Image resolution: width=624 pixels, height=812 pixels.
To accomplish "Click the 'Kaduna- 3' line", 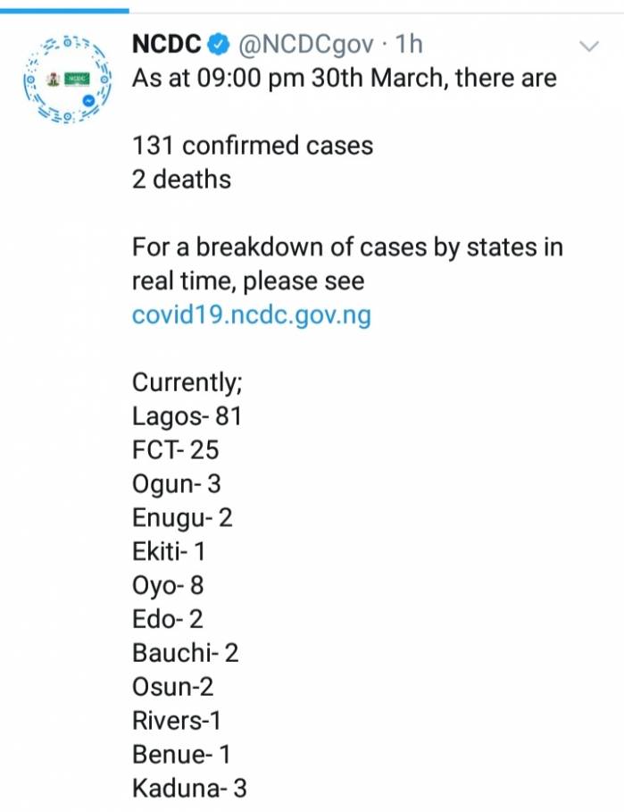I will (189, 788).
